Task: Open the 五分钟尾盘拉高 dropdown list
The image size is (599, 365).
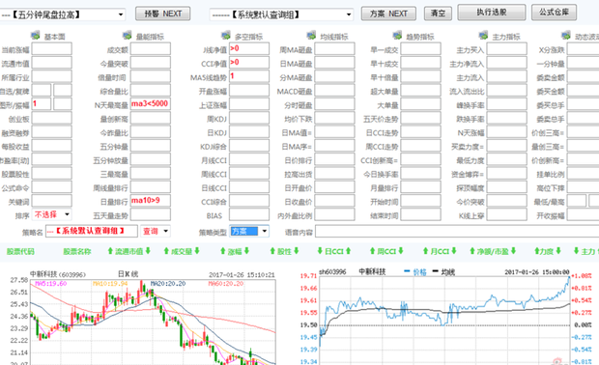Action: (121, 14)
